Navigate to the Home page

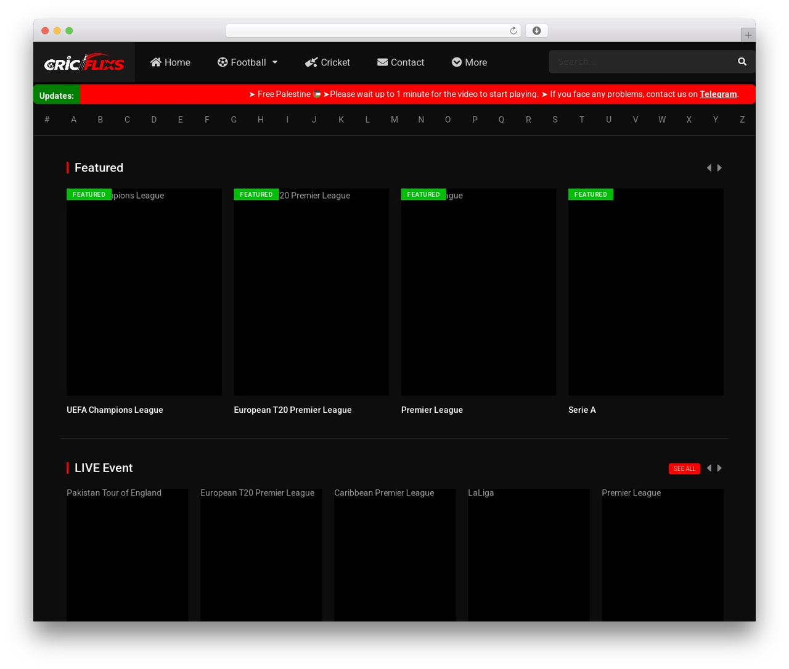(170, 62)
